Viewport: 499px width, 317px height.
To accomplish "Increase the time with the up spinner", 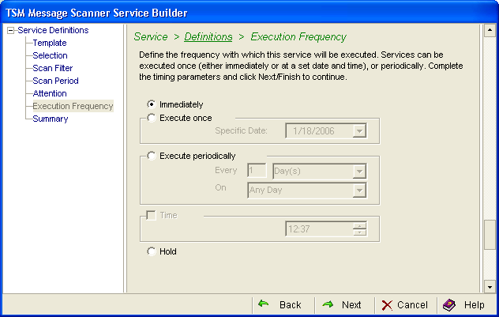I will 359,225.
